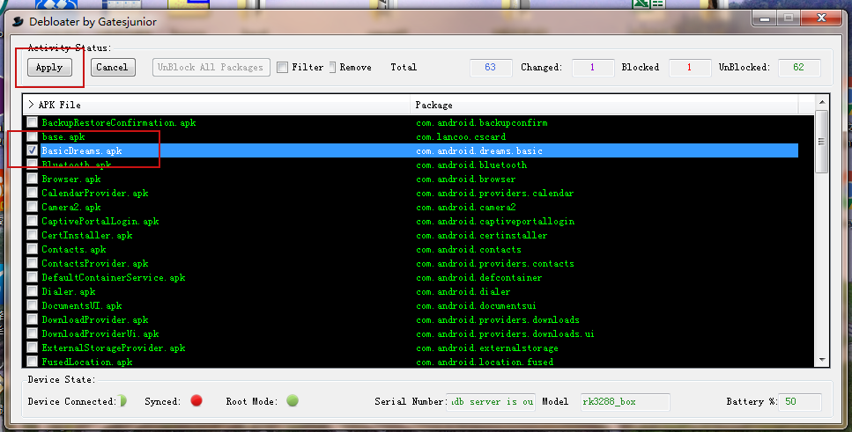
Task: Click the Excel icon on the desktop
Action: click(641, 4)
